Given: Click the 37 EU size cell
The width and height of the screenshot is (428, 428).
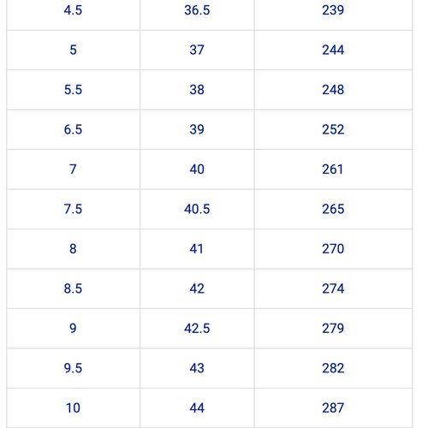Looking at the screenshot, I should 197,50.
